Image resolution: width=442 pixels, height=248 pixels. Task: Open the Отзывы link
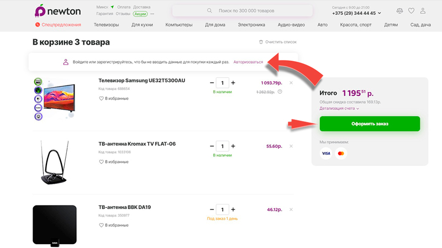point(123,13)
